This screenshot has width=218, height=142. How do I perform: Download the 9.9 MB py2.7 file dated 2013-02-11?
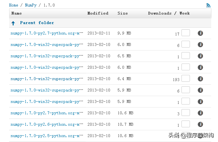click(x=47, y=33)
